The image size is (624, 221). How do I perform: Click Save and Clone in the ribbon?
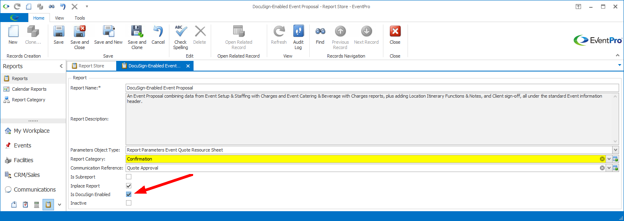coord(137,38)
